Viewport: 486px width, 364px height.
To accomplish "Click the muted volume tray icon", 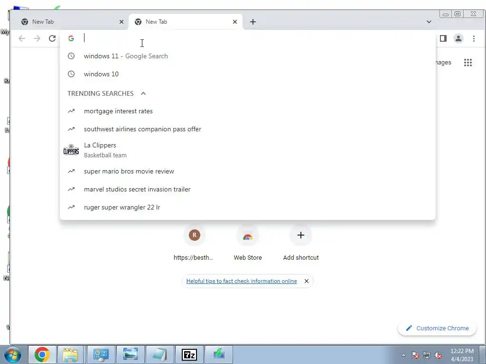I will [x=438, y=355].
